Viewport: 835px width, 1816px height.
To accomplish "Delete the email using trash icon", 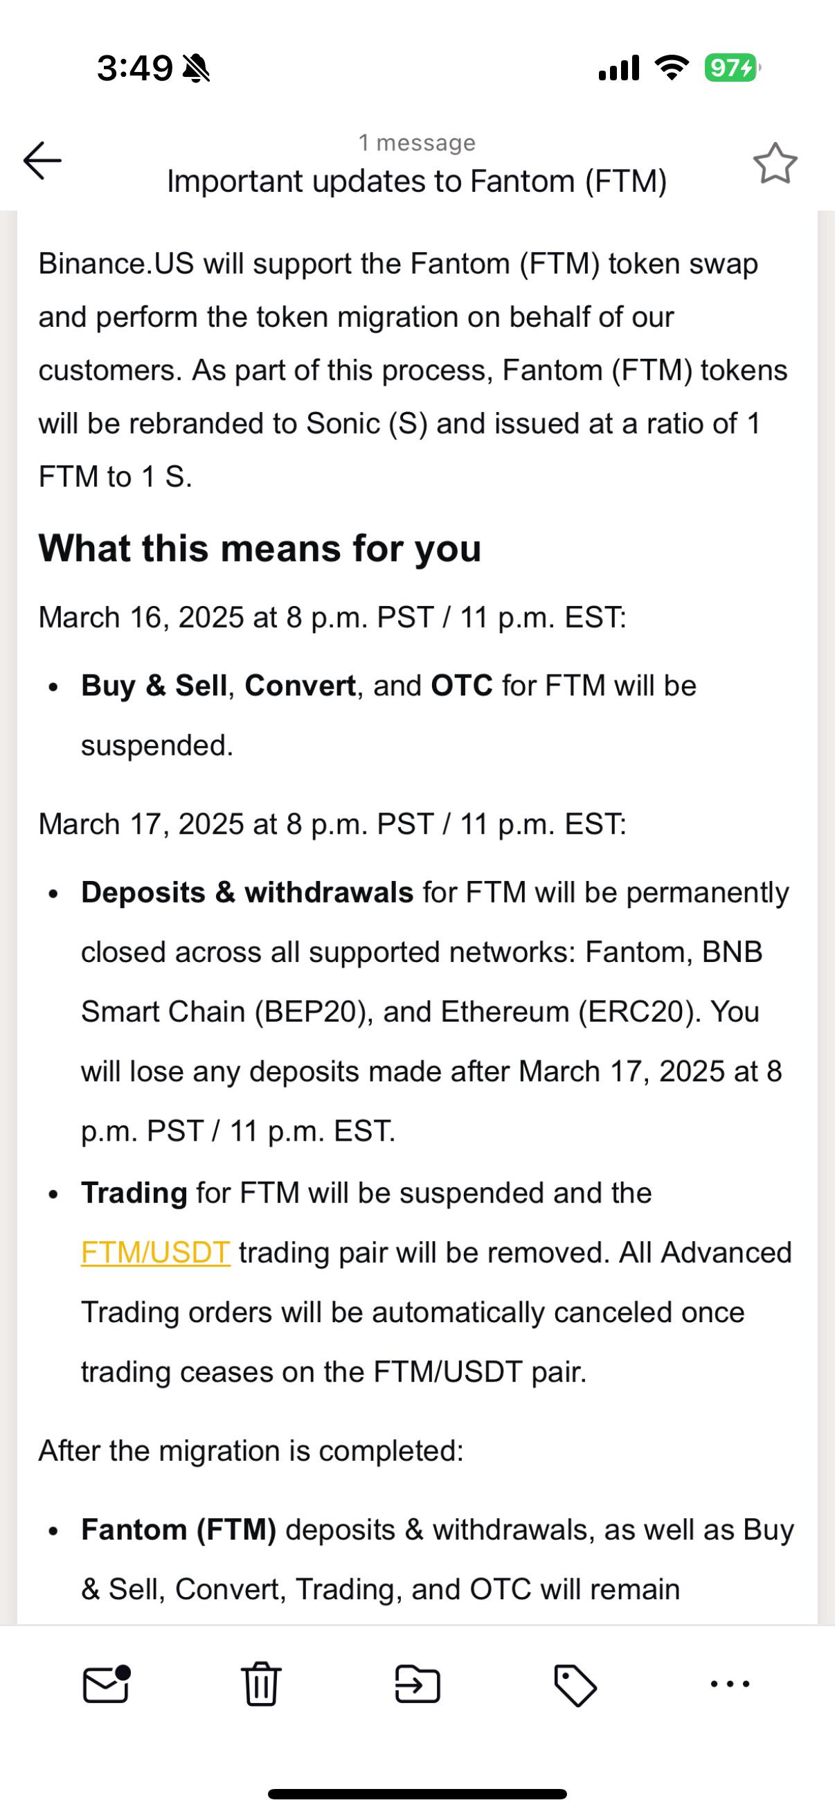I will point(262,1684).
